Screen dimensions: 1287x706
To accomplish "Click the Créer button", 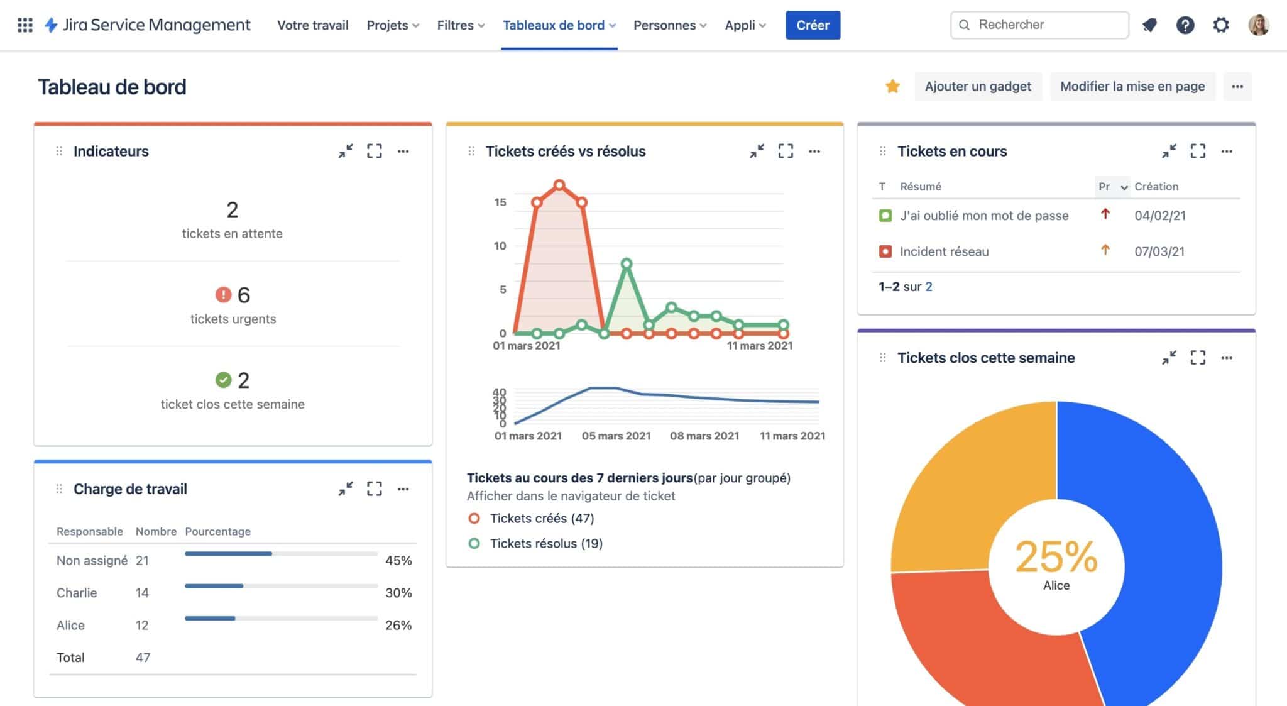I will coord(813,25).
